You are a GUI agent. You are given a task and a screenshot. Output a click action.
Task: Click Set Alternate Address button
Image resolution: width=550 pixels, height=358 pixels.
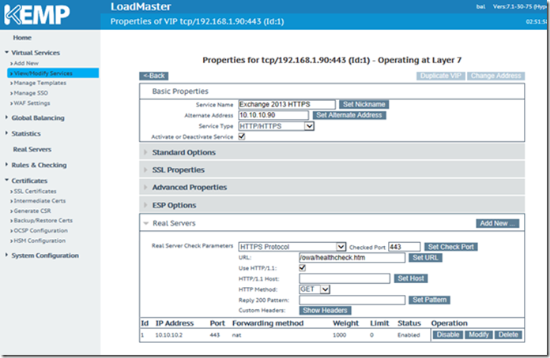[x=349, y=115]
